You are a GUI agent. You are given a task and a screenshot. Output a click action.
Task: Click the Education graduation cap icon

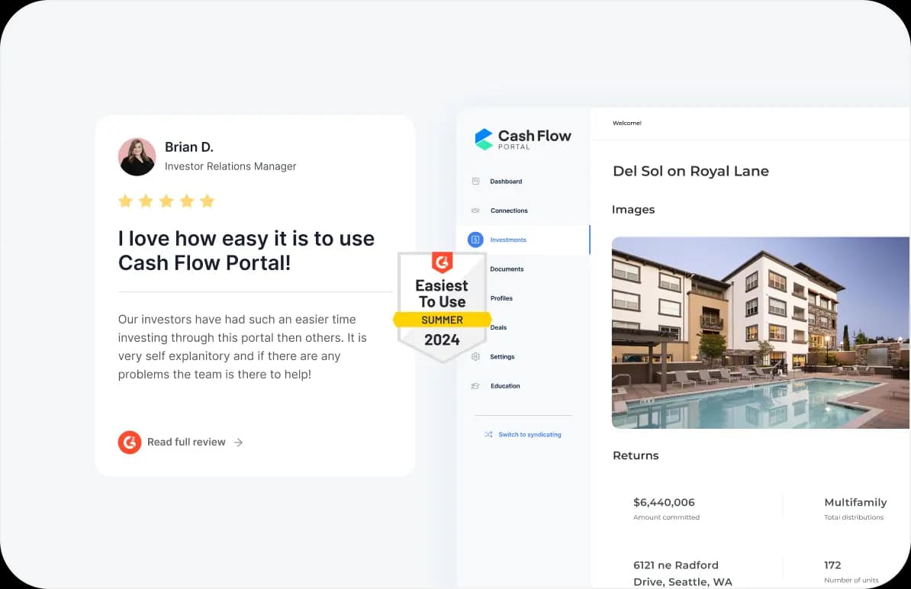pyautogui.click(x=475, y=386)
